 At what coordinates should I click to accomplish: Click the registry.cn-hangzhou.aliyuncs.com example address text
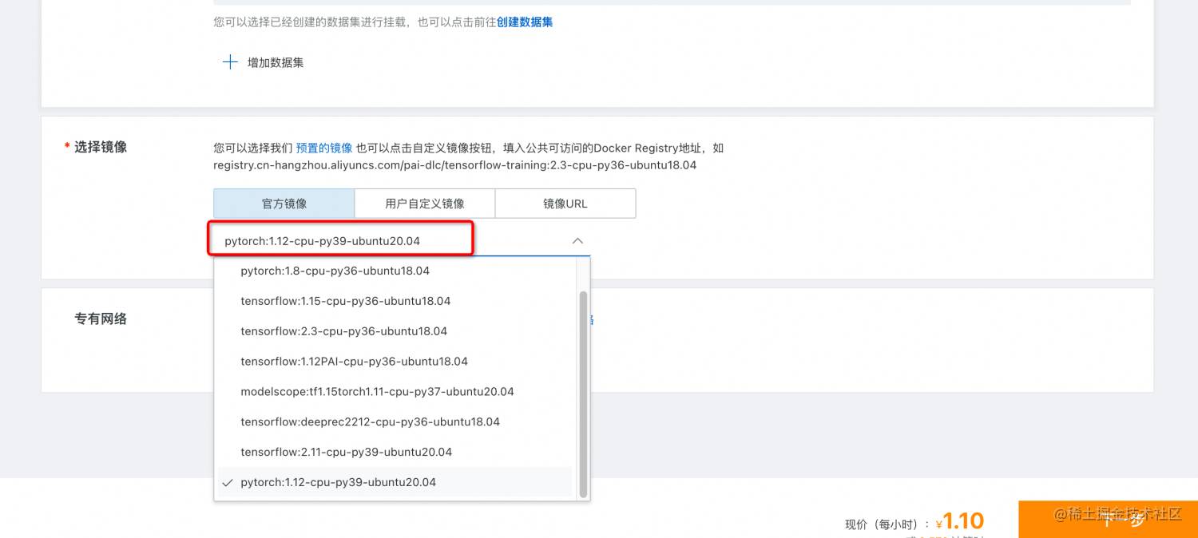[454, 165]
